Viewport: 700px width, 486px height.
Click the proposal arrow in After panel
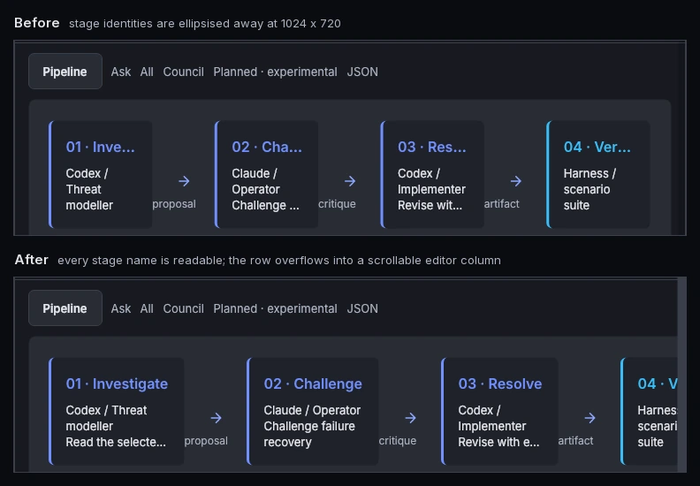tap(216, 418)
